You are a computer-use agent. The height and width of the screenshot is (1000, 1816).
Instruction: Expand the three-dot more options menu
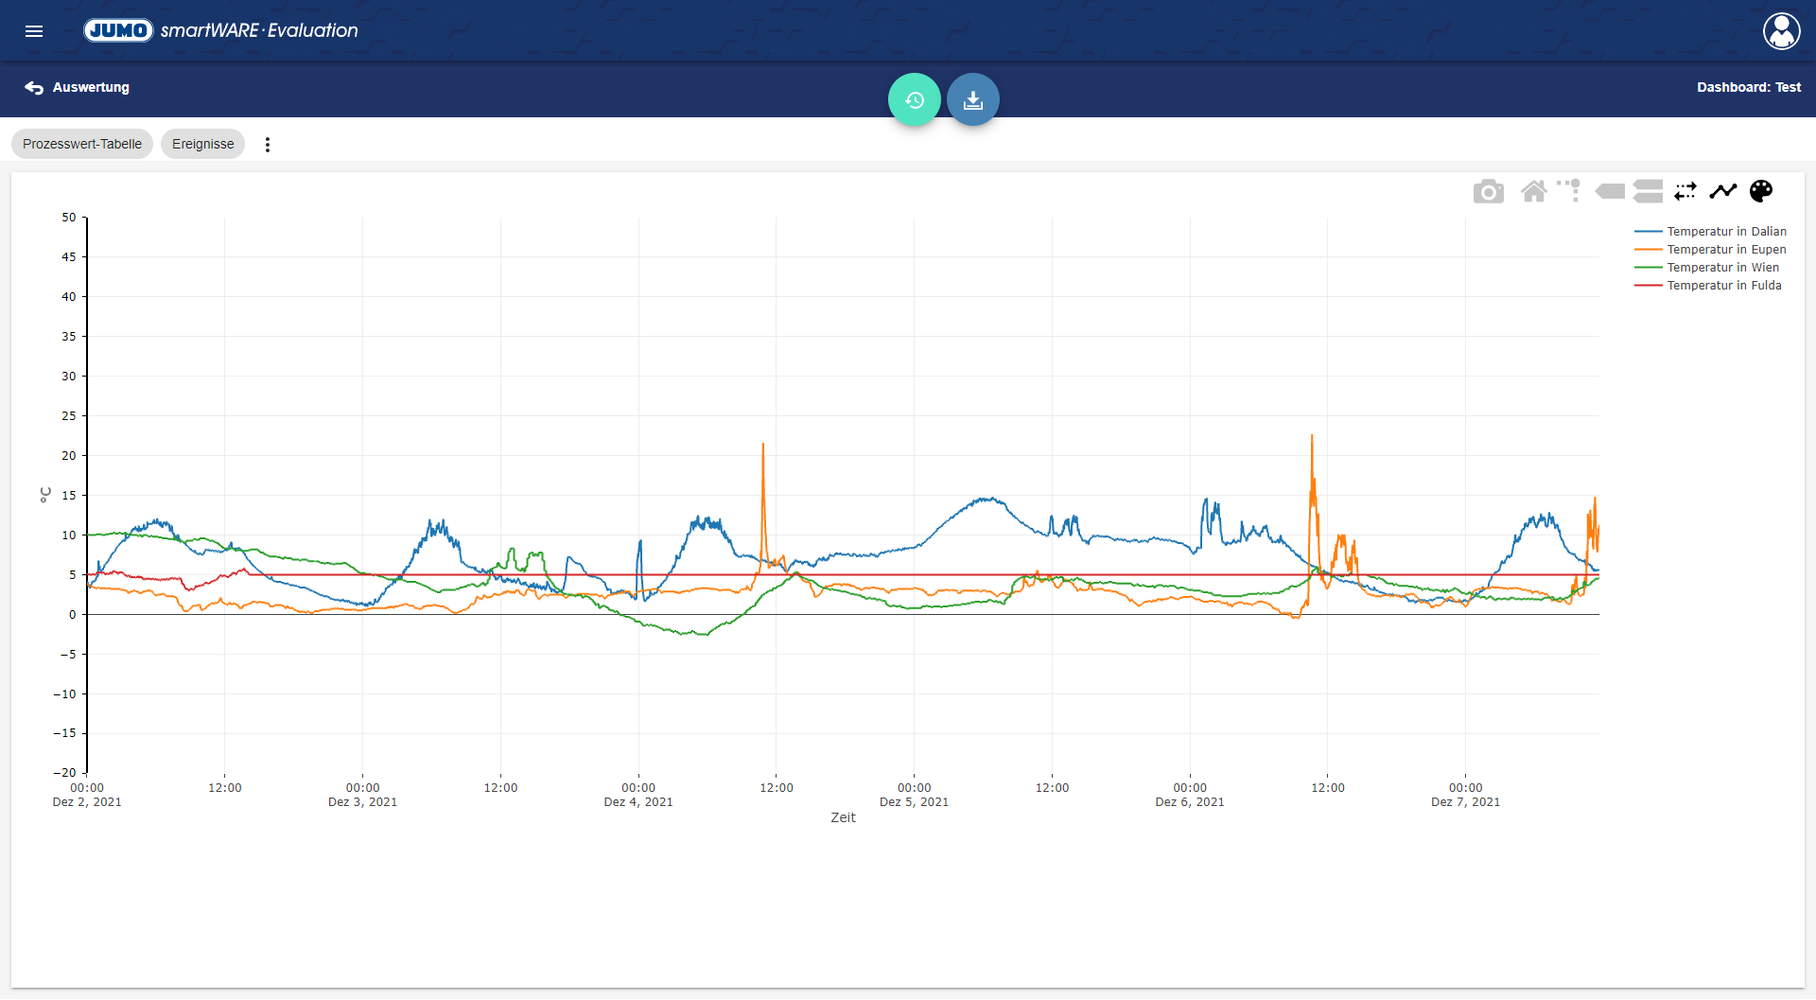point(268,145)
